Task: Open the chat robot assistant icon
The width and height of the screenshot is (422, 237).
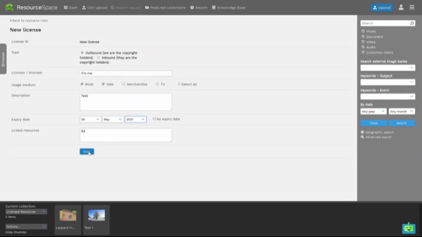Action: click(x=409, y=228)
